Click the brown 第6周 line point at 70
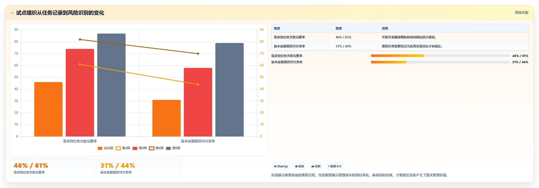Viewport: 539px width, 188px height. tap(198, 54)
